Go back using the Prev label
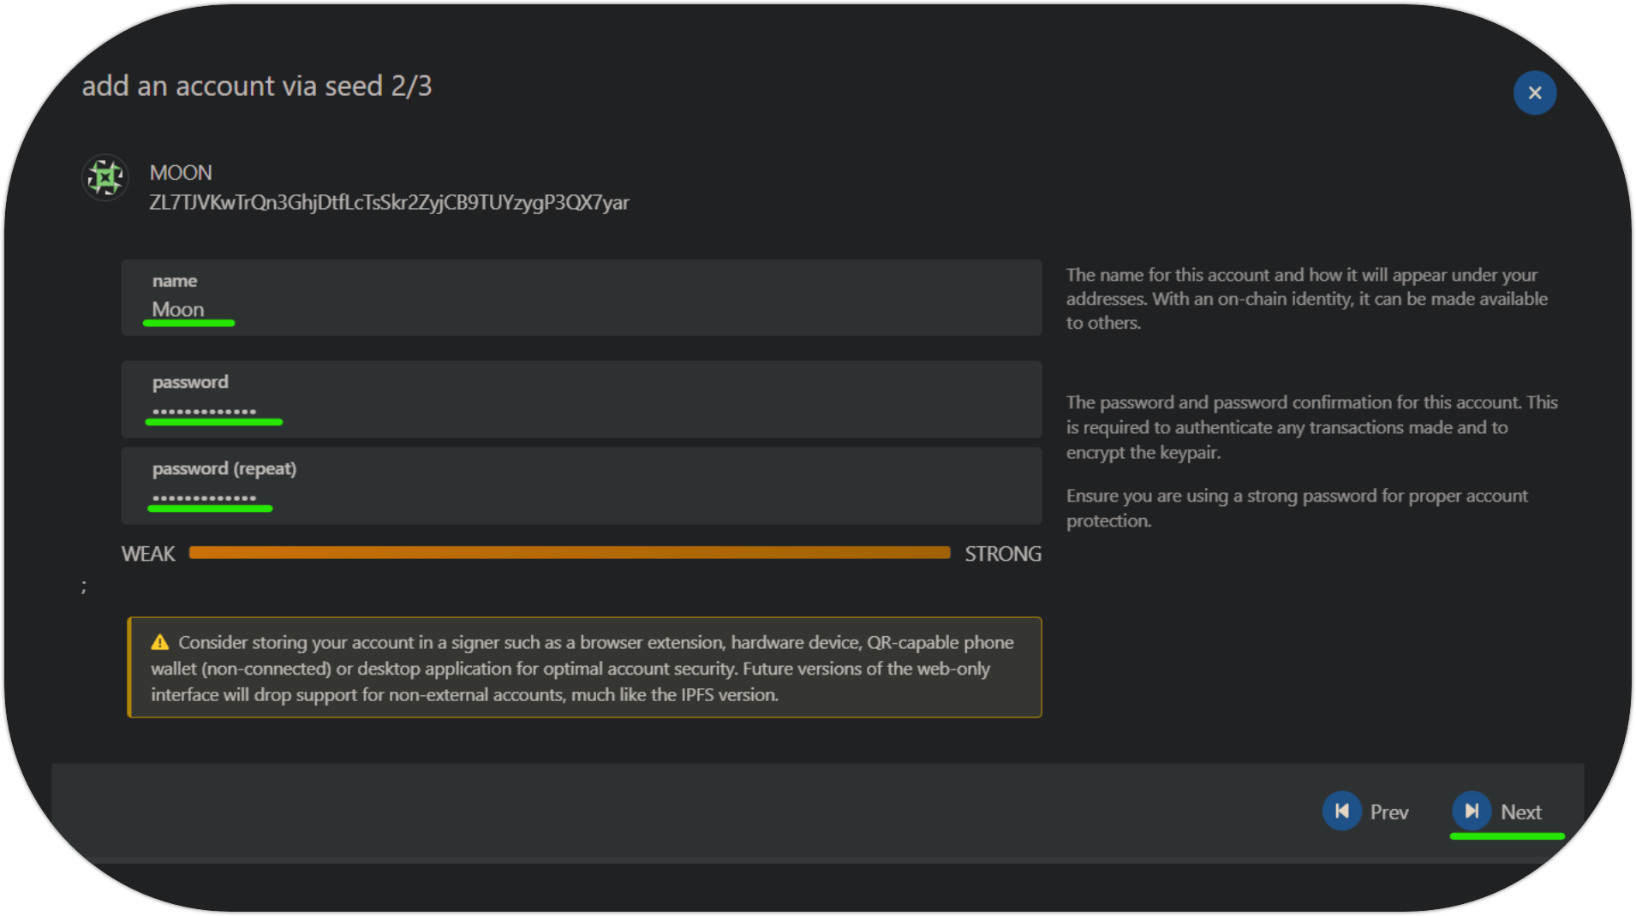This screenshot has width=1636, height=916. click(1388, 812)
